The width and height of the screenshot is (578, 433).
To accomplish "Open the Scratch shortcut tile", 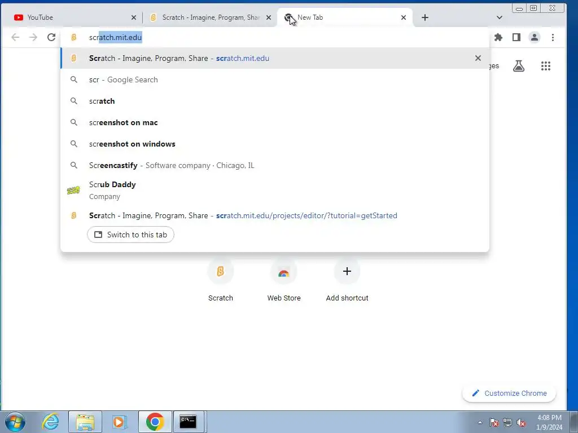I will (x=221, y=280).
